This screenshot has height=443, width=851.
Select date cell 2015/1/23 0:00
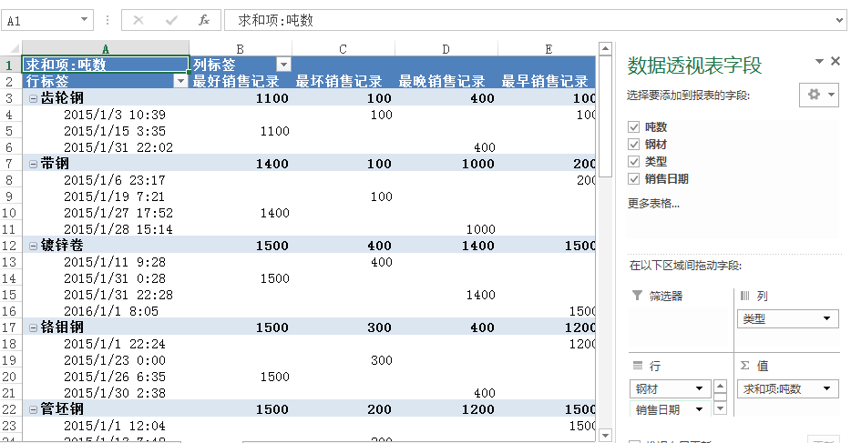pyautogui.click(x=115, y=360)
